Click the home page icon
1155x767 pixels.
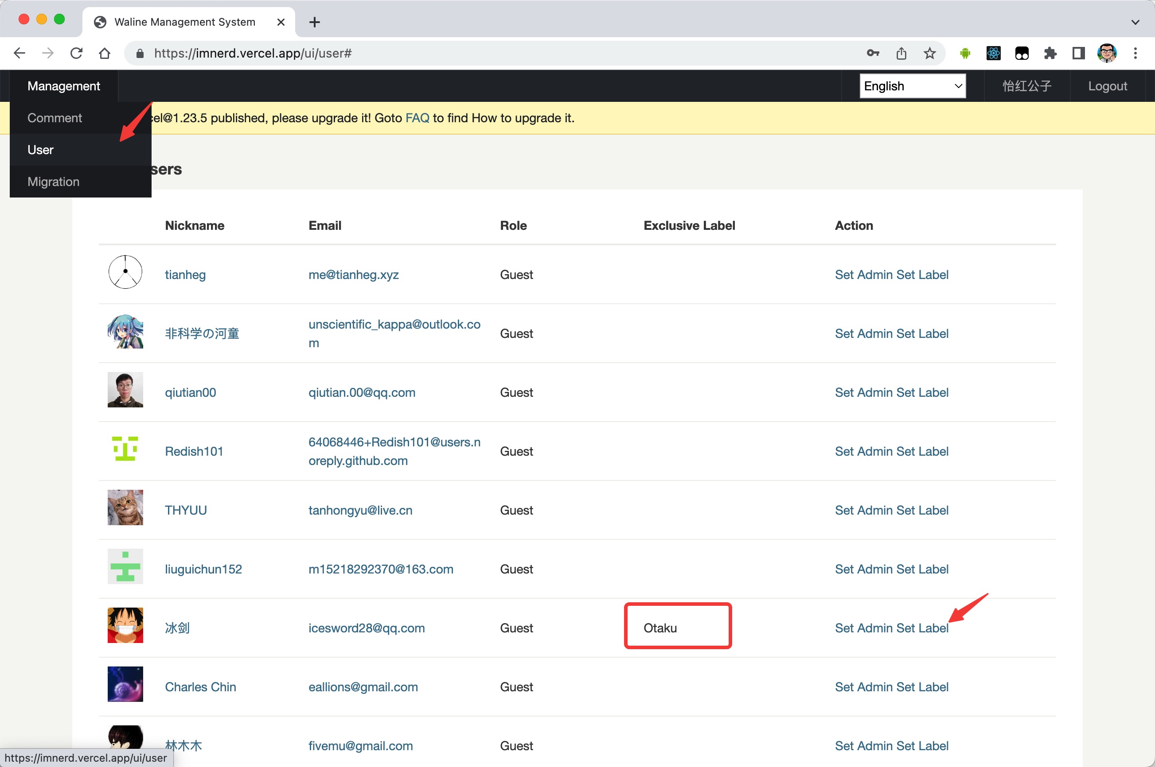click(104, 53)
